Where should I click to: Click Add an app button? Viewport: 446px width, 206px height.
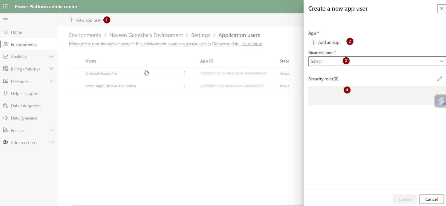coord(326,42)
